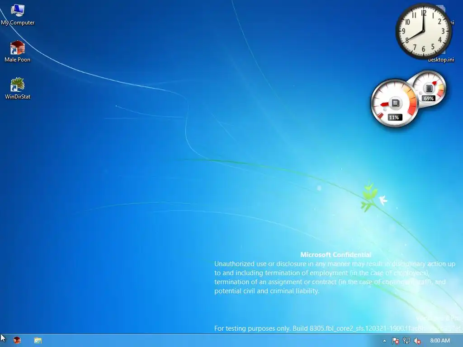Select the desktop.ini file behind the clock
The image size is (463, 347).
point(441,59)
